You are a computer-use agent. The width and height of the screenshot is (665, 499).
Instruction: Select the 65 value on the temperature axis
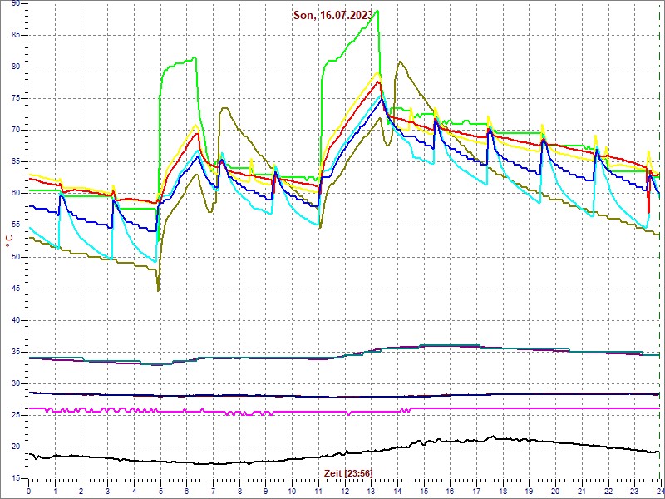point(15,161)
